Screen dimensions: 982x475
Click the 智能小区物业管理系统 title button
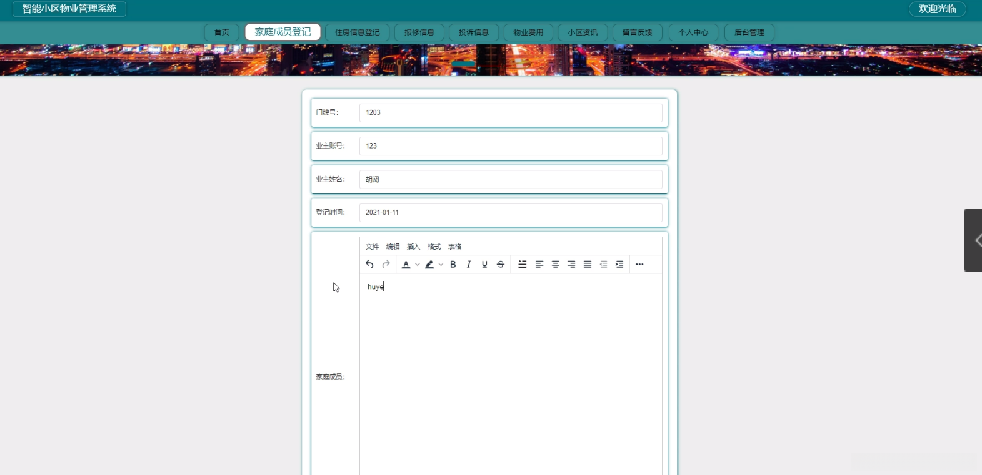point(69,9)
